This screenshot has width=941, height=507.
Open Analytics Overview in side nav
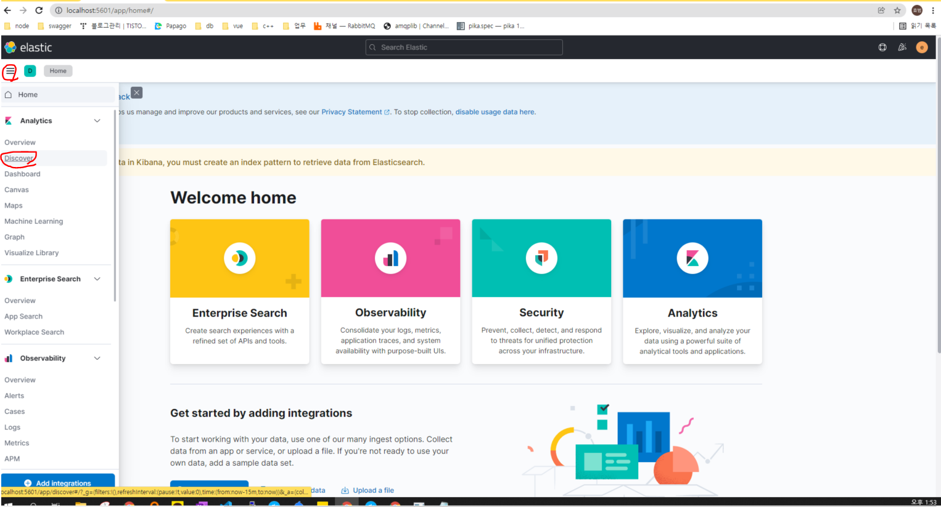pyautogui.click(x=20, y=142)
